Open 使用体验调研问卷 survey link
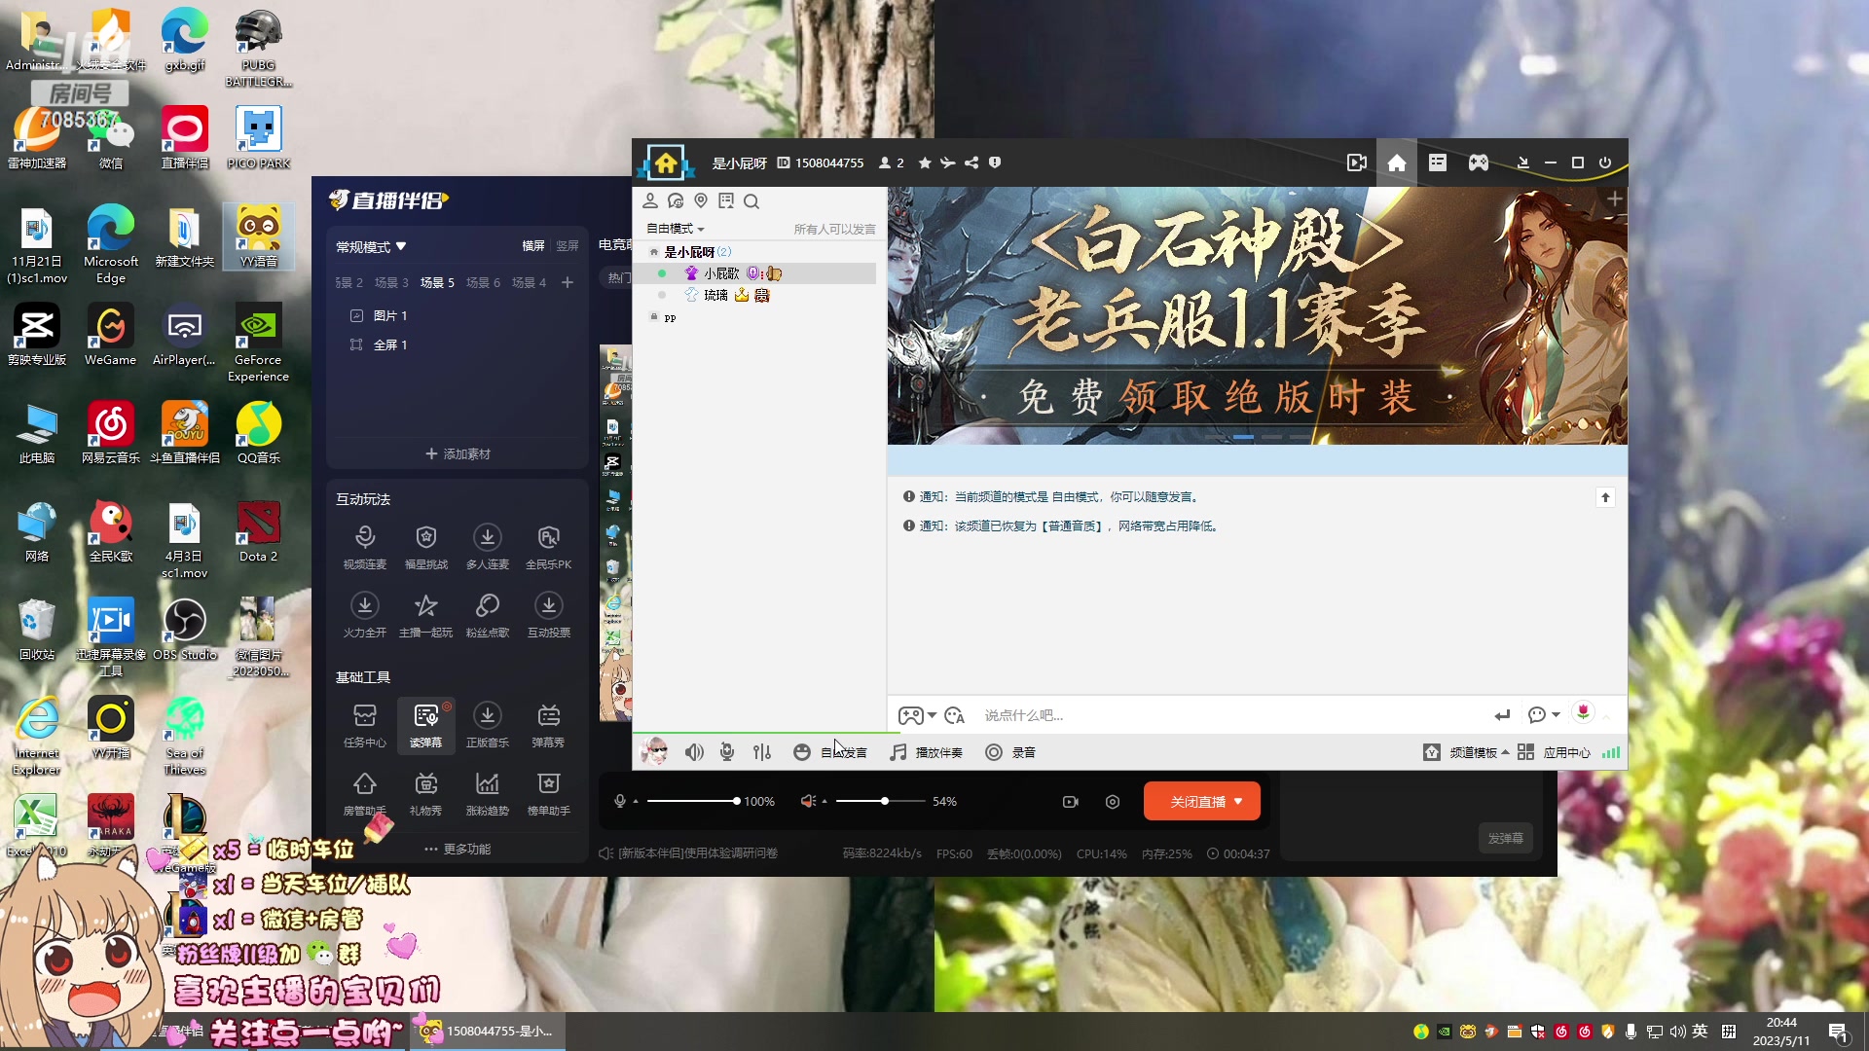Screen dimensions: 1869x1051 point(698,853)
